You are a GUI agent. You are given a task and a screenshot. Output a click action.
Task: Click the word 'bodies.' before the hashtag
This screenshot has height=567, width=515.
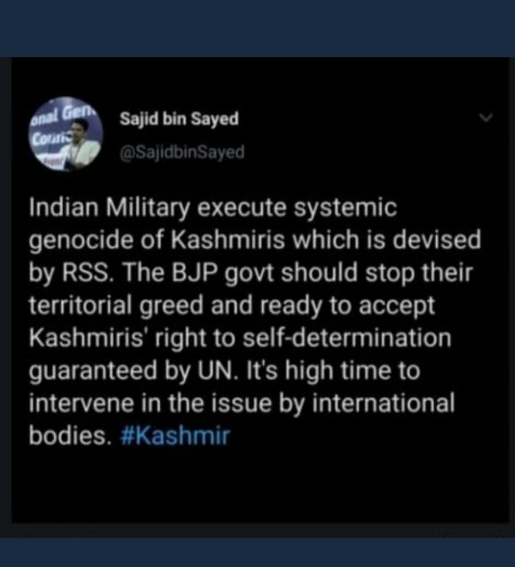pyautogui.click(x=69, y=436)
